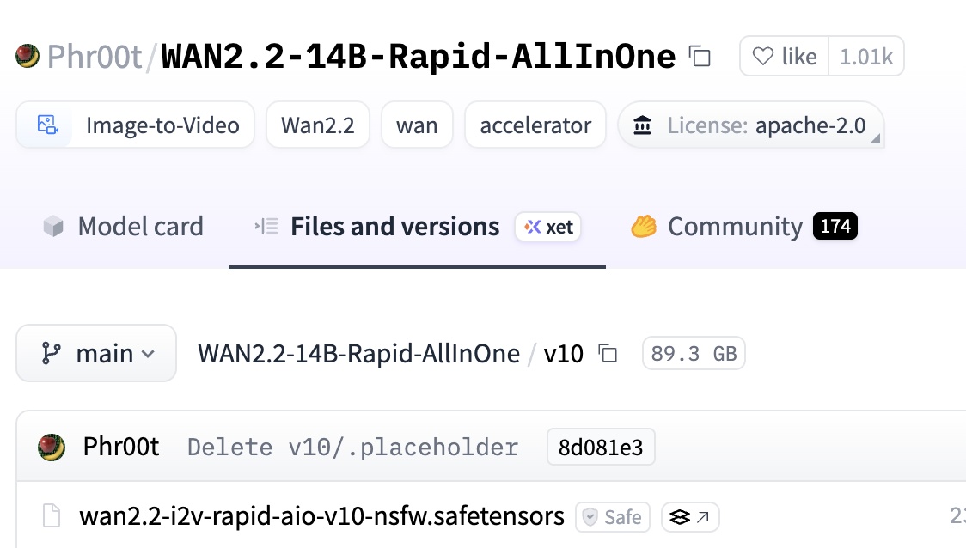Click the Model card cube icon

click(53, 227)
